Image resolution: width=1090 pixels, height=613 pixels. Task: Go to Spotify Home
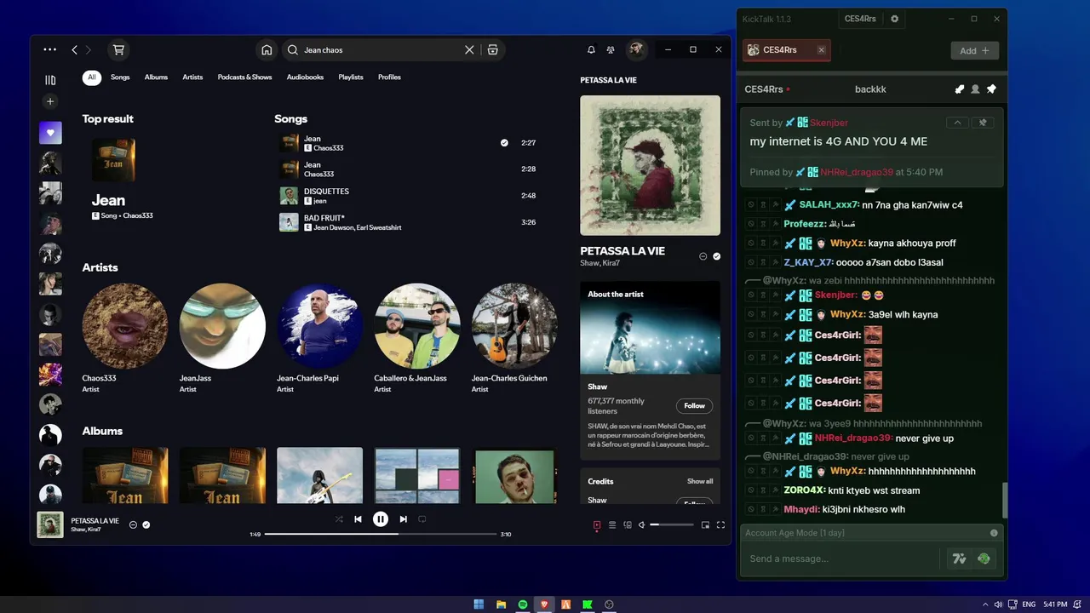click(x=267, y=49)
